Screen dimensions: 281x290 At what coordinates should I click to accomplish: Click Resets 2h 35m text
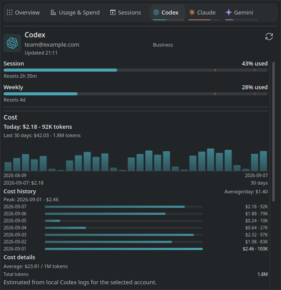20,76
